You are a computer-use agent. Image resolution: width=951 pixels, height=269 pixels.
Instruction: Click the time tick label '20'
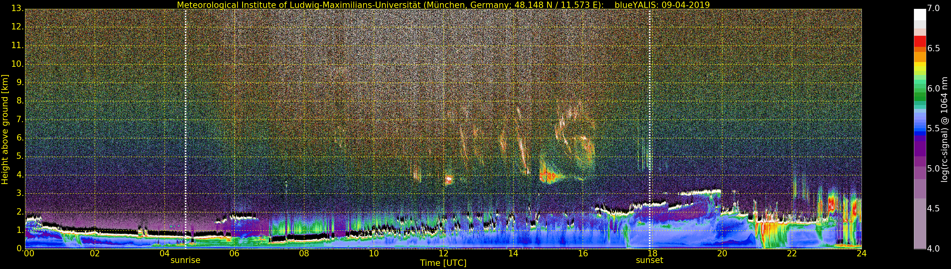point(722,253)
